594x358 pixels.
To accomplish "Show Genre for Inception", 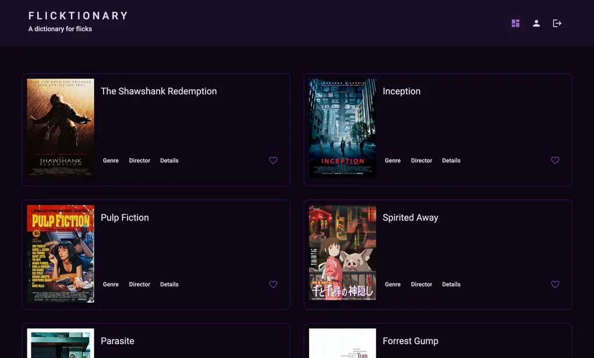I will point(393,160).
